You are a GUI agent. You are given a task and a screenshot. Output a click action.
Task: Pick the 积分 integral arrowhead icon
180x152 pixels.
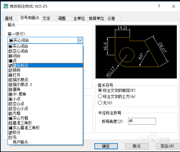pos(11,133)
